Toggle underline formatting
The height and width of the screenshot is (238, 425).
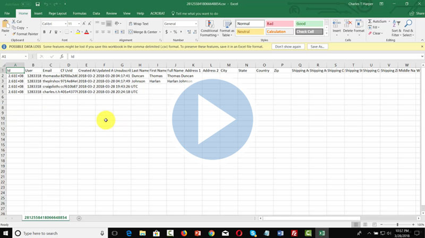[57, 32]
